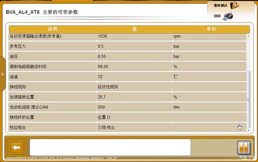Click the 位置 D value for 换档杆的位置
The width and height of the screenshot is (258, 162).
104,117
